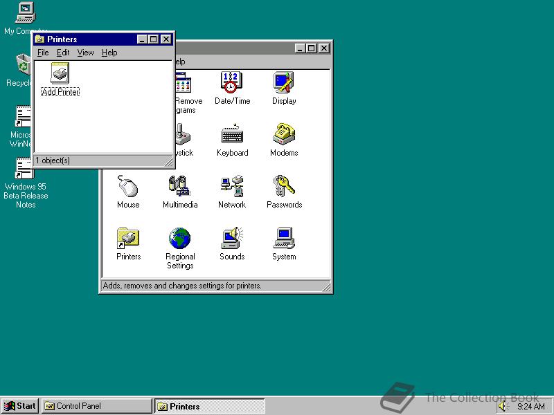
Task: Select the Microsoft WinNews desktop shortcut
Action: (x=24, y=116)
